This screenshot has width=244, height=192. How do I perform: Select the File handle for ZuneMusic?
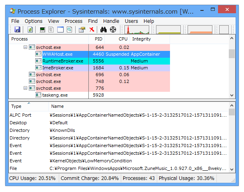point(118,168)
